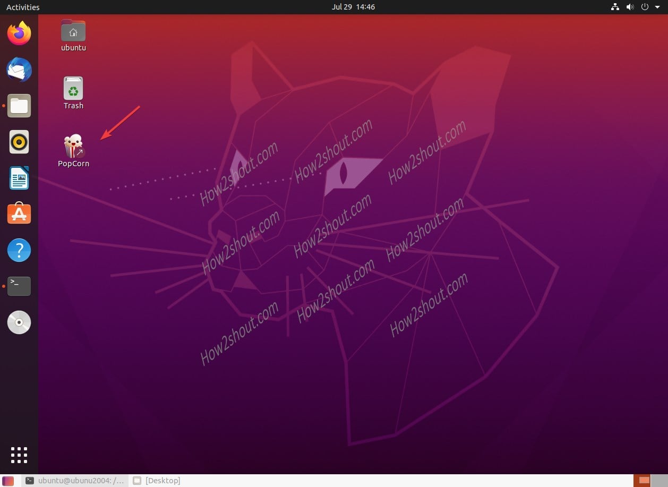Launch Rhythmbox music player
Viewport: 668px width, 487px height.
pyautogui.click(x=19, y=142)
